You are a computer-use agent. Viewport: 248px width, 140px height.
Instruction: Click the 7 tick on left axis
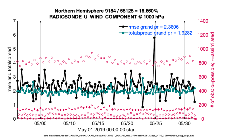(14, 21)
